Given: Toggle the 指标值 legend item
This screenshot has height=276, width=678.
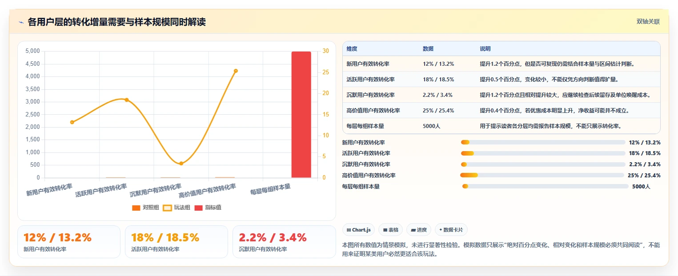Looking at the screenshot, I should [208, 208].
